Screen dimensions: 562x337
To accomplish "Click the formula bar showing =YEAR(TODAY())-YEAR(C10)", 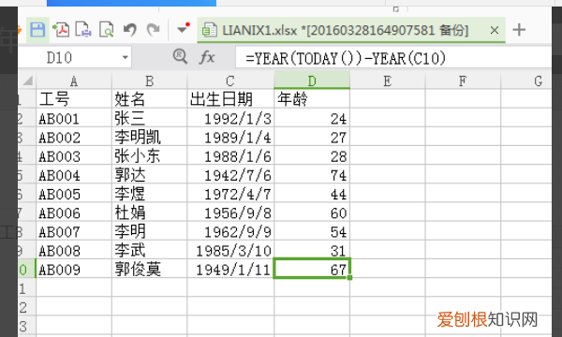I will (393, 57).
